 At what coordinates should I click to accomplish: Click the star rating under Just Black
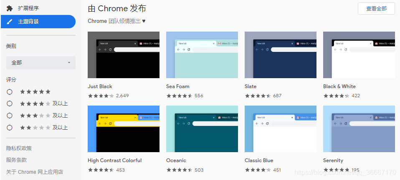click(x=101, y=96)
